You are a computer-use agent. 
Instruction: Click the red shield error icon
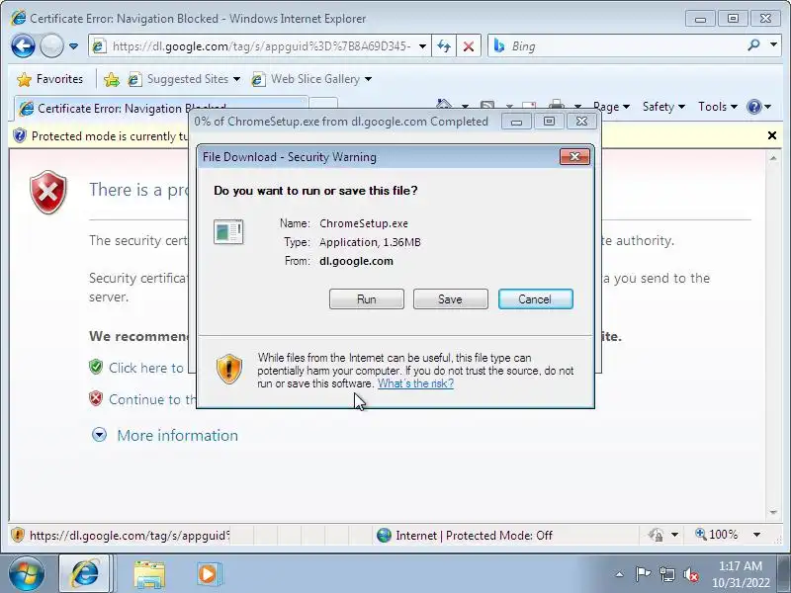tap(48, 192)
